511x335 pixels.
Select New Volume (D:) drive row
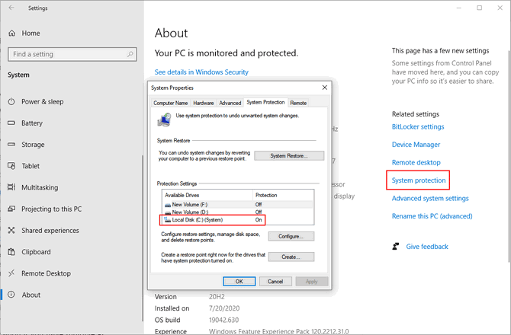pos(238,212)
